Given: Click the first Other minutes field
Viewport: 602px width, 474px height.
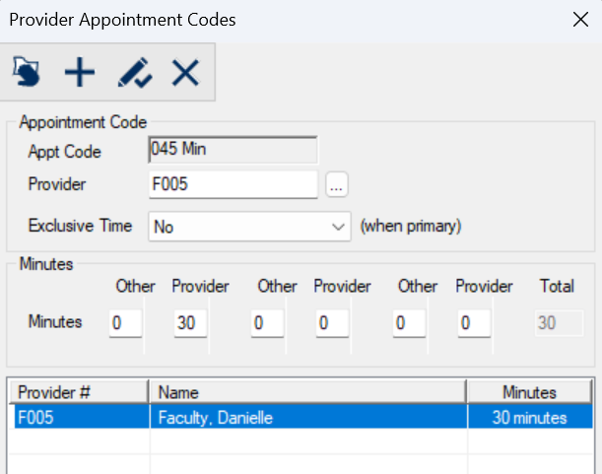Looking at the screenshot, I should pyautogui.click(x=125, y=322).
